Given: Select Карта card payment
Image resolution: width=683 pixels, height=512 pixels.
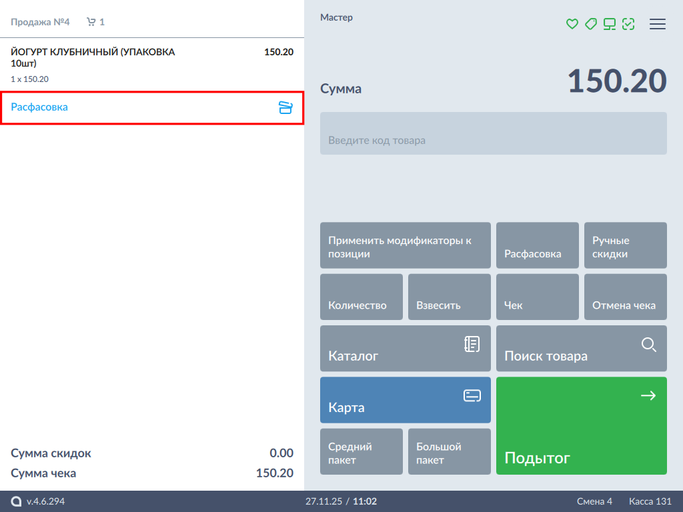Looking at the screenshot, I should [x=405, y=400].
